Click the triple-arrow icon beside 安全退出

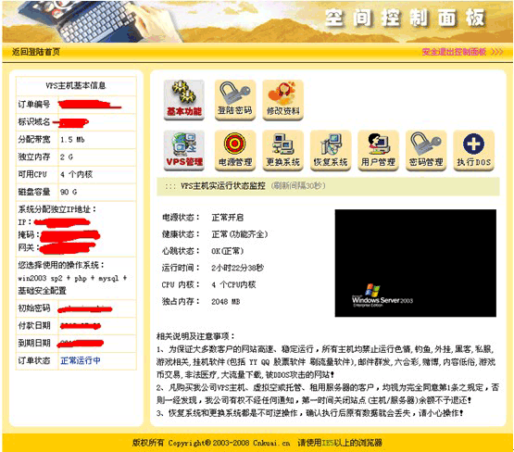coord(497,52)
